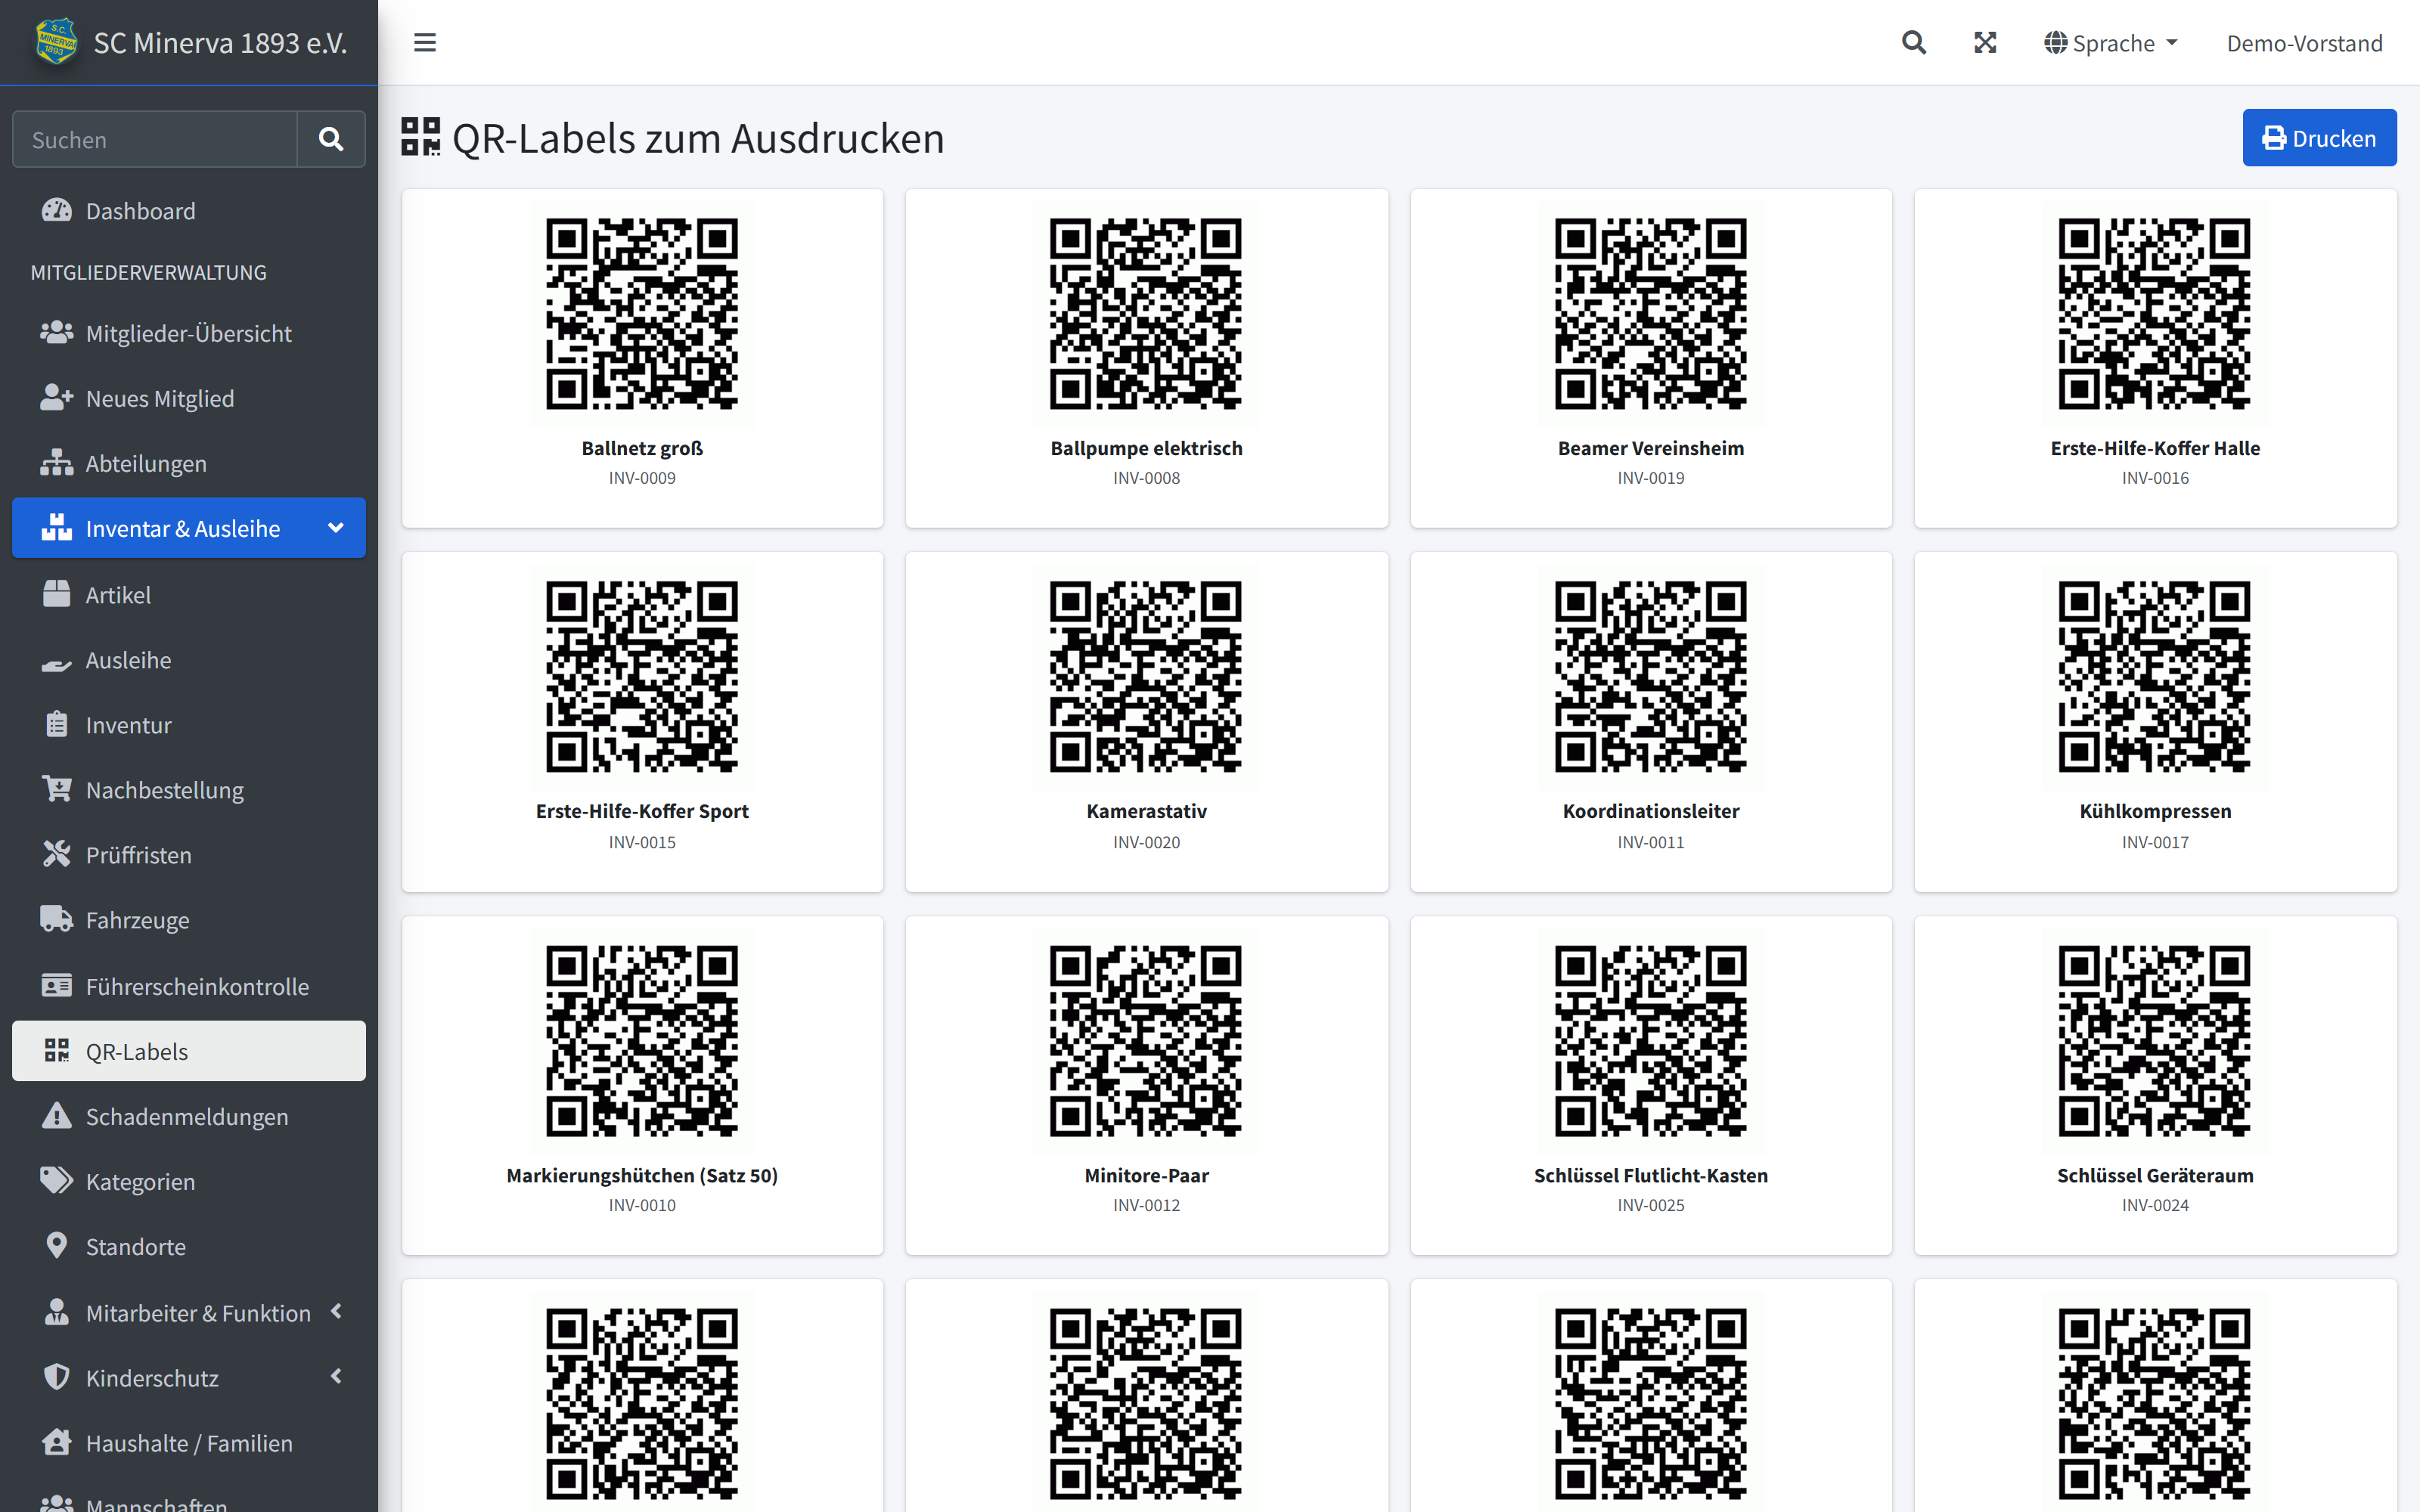
Task: Click the Kinderschutz shield icon
Action: (57, 1376)
